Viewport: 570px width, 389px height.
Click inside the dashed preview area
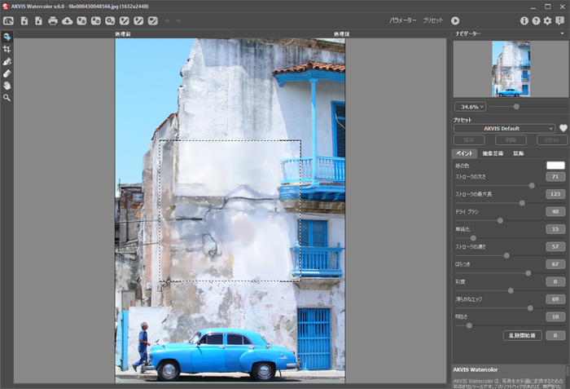230,211
